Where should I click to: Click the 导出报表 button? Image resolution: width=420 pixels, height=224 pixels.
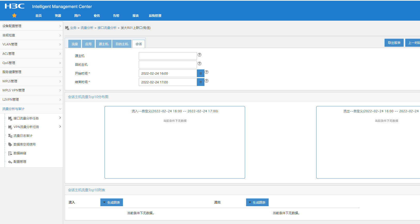(x=394, y=43)
